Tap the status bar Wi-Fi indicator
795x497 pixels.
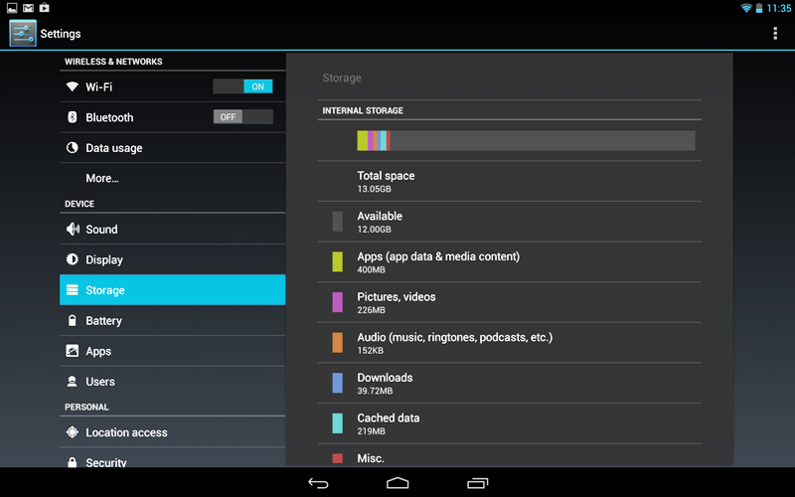pos(746,8)
